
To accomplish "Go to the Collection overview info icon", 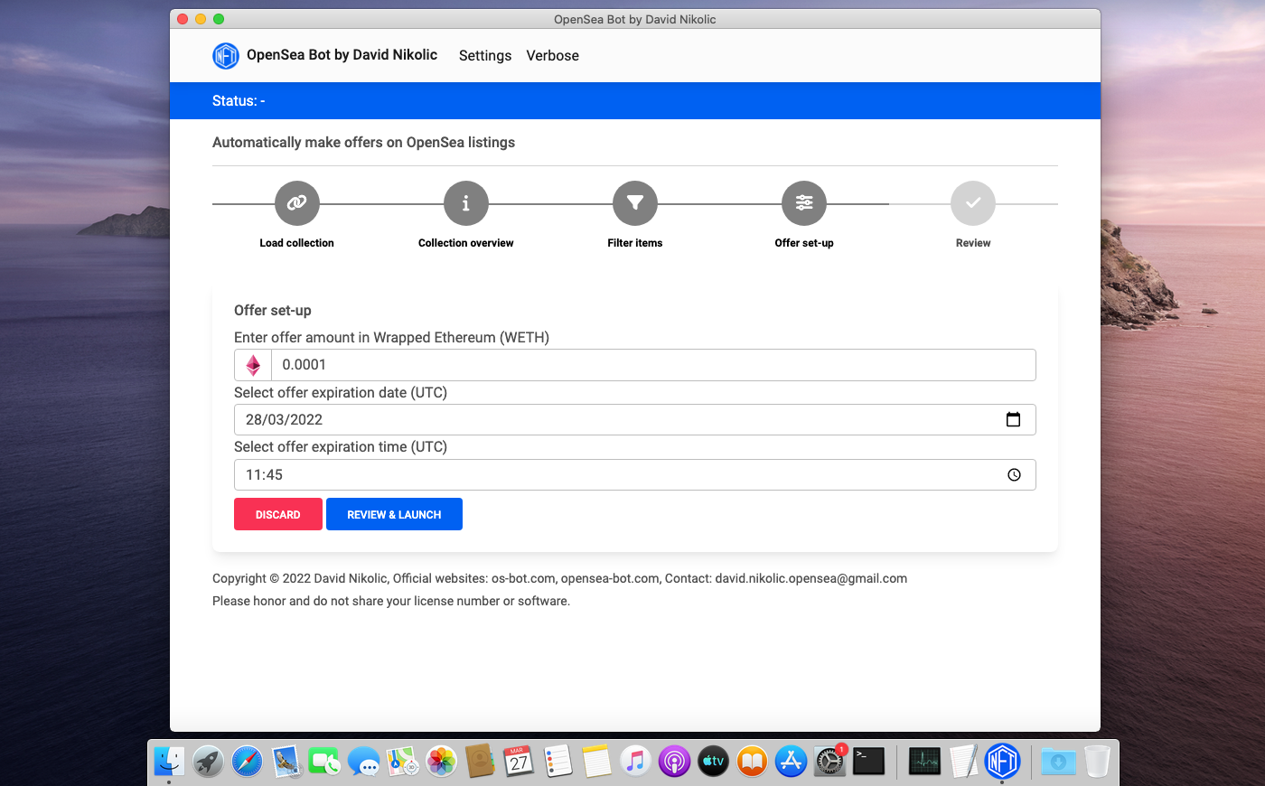I will point(466,203).
